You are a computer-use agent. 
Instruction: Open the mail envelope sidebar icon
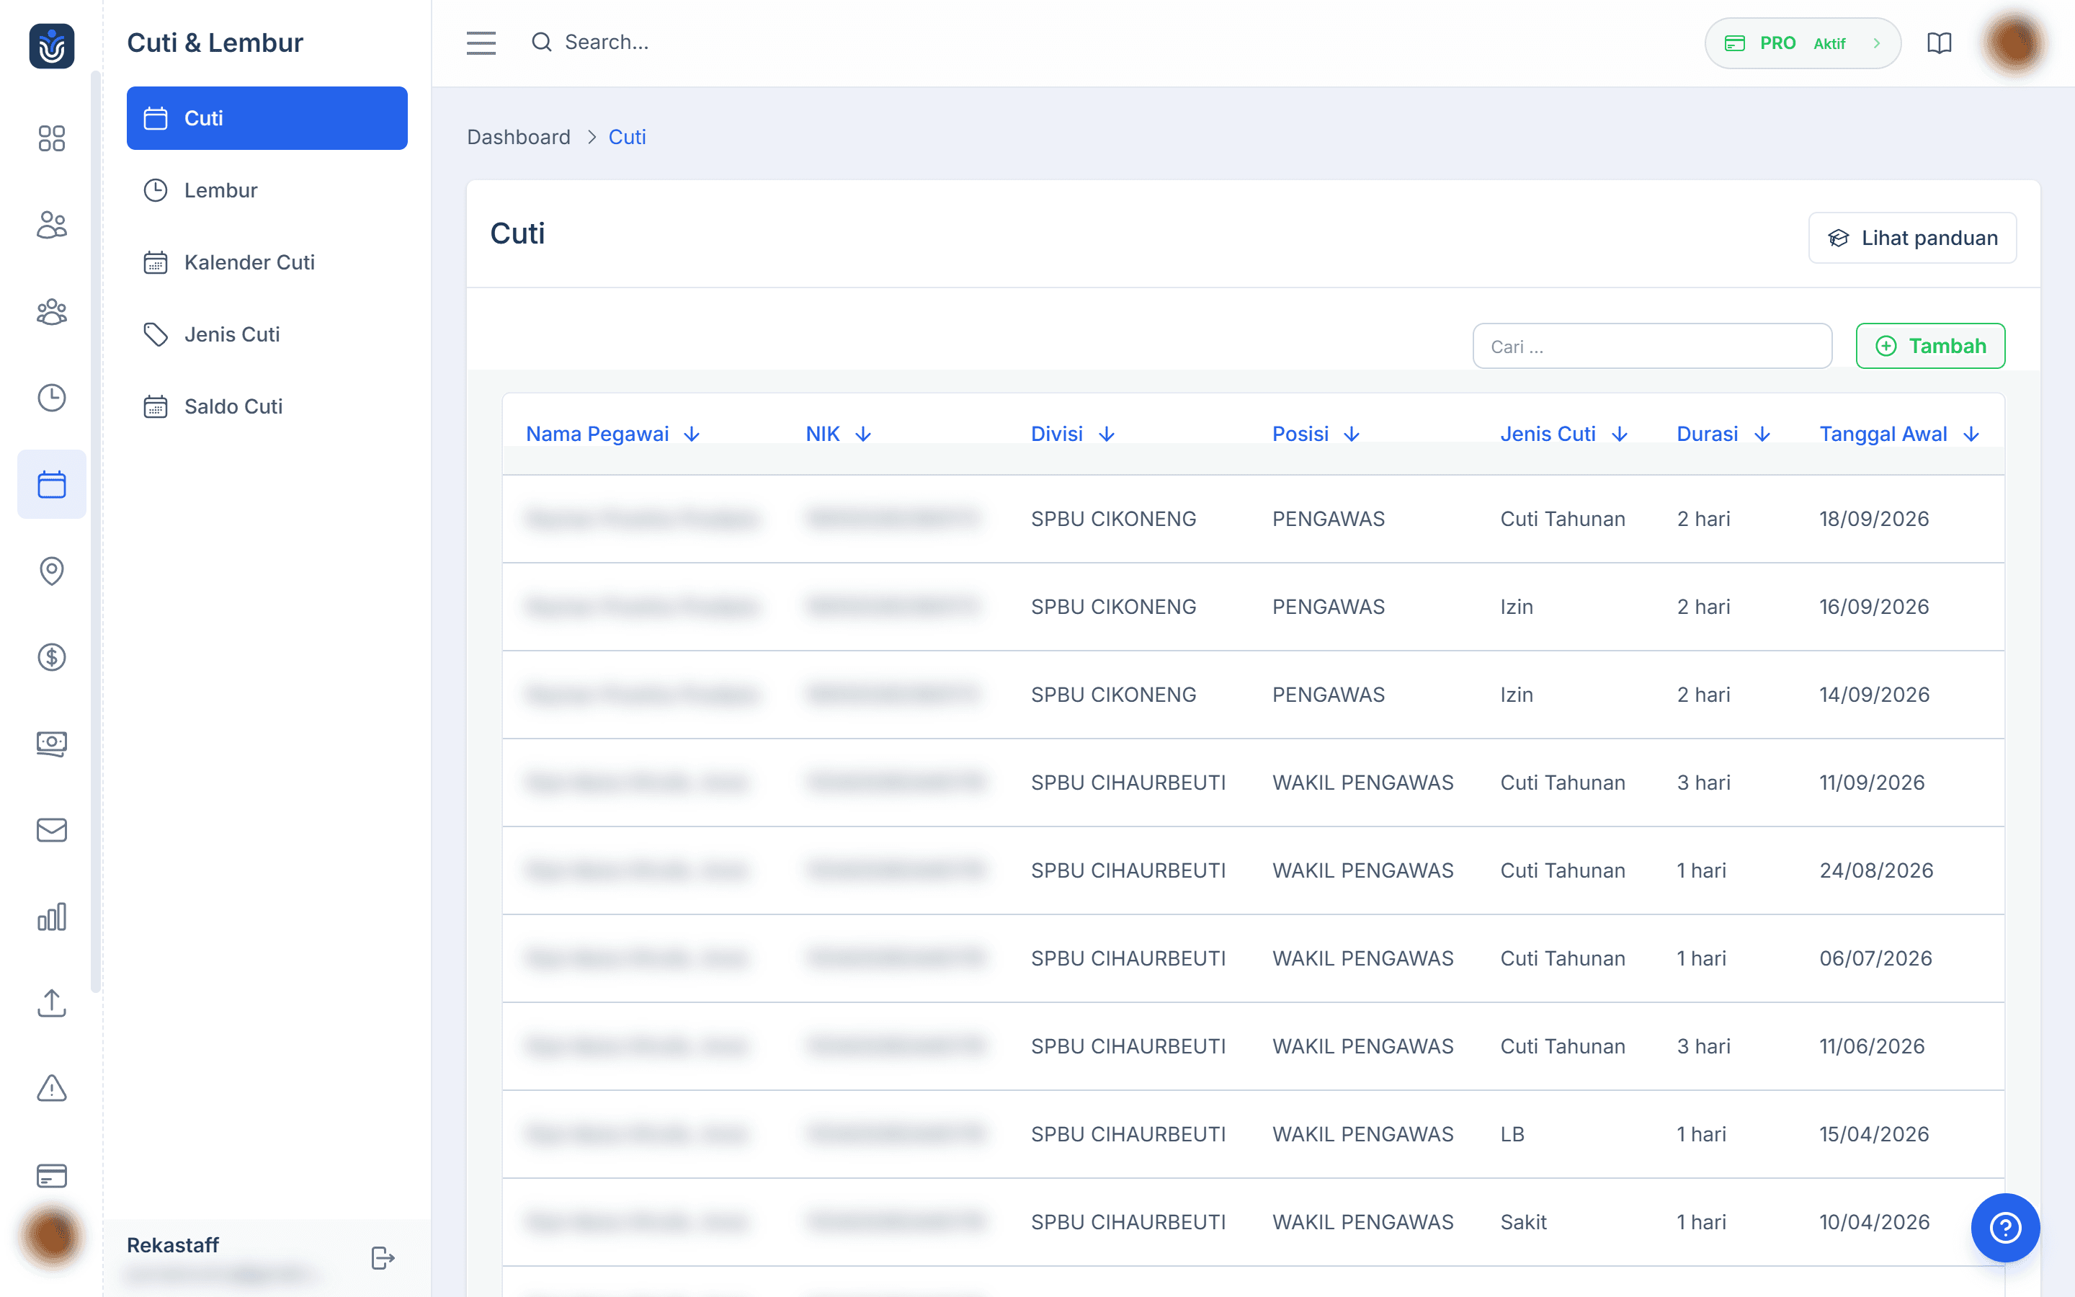pyautogui.click(x=51, y=830)
